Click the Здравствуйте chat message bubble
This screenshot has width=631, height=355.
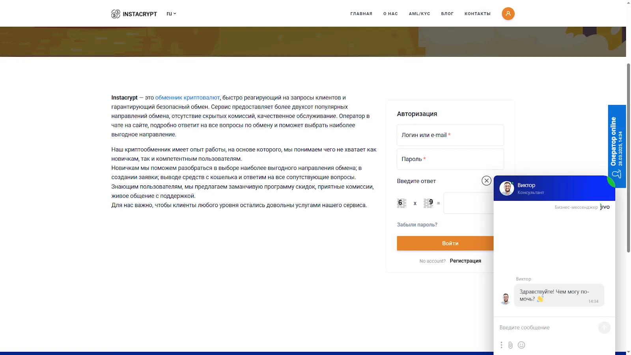pyautogui.click(x=559, y=295)
